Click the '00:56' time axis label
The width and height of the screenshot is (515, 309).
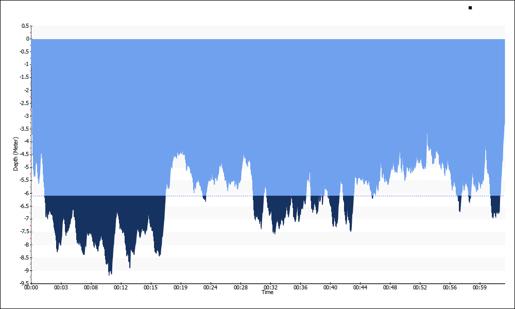450,288
